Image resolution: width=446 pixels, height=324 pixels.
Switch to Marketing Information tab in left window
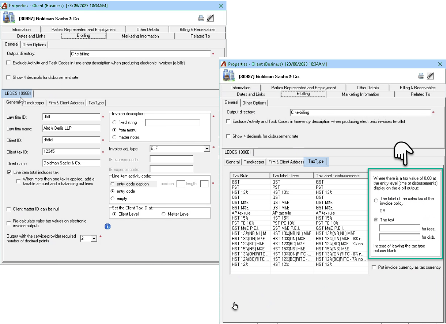coord(140,36)
